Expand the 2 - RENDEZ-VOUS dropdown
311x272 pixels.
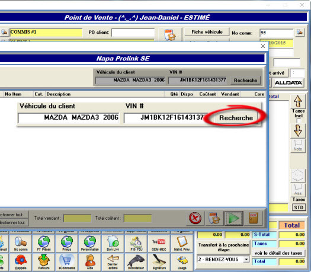tap(246, 260)
